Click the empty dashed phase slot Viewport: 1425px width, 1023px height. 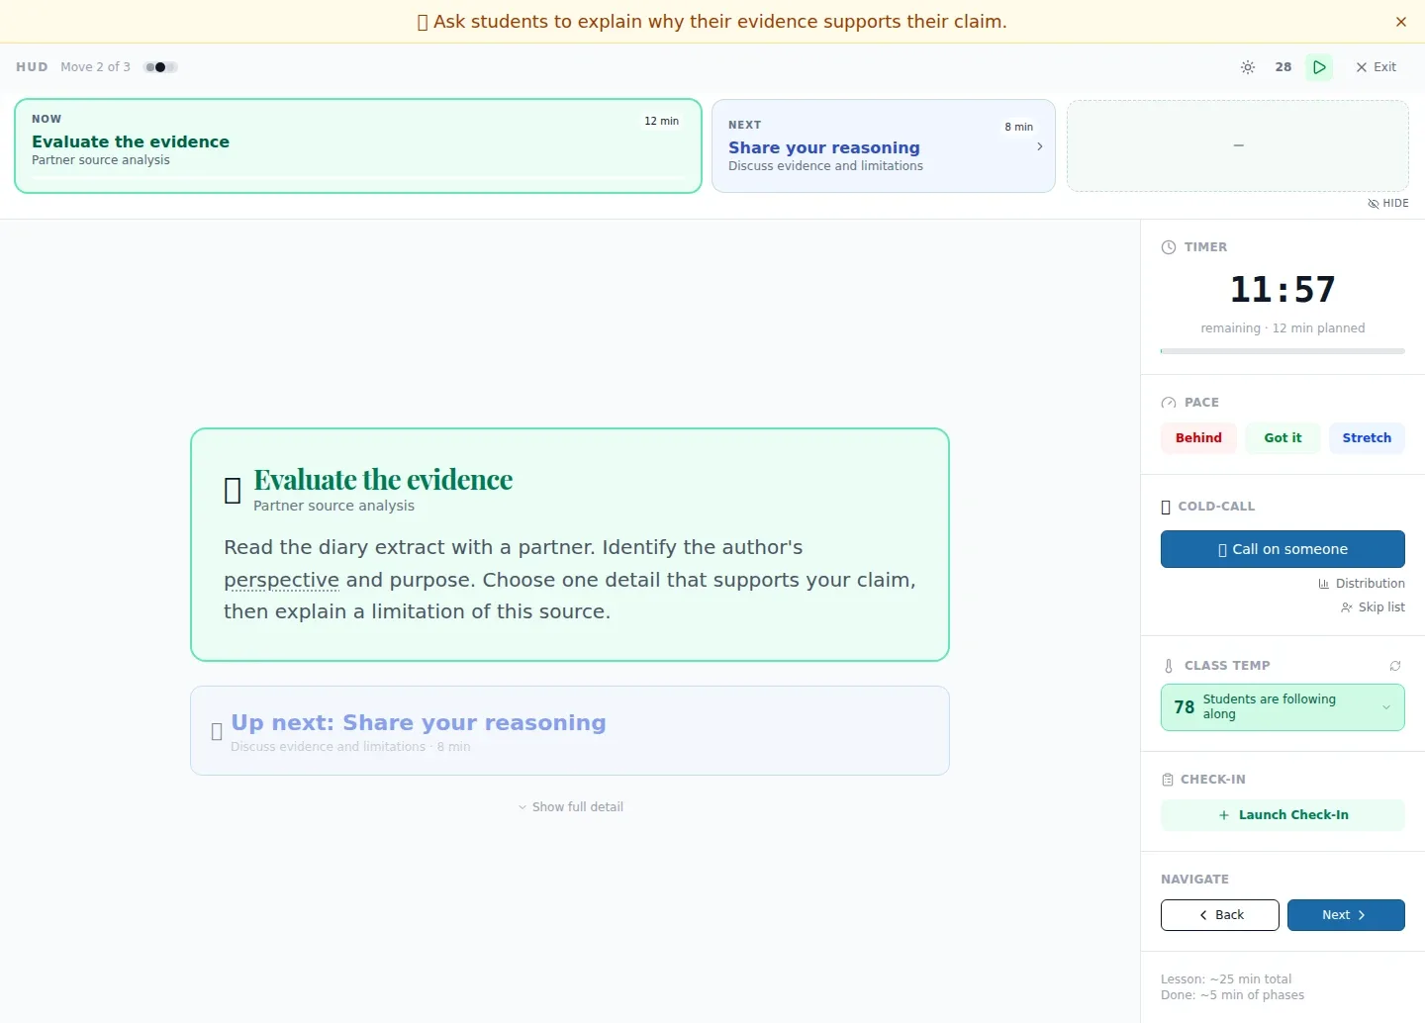[x=1238, y=145]
